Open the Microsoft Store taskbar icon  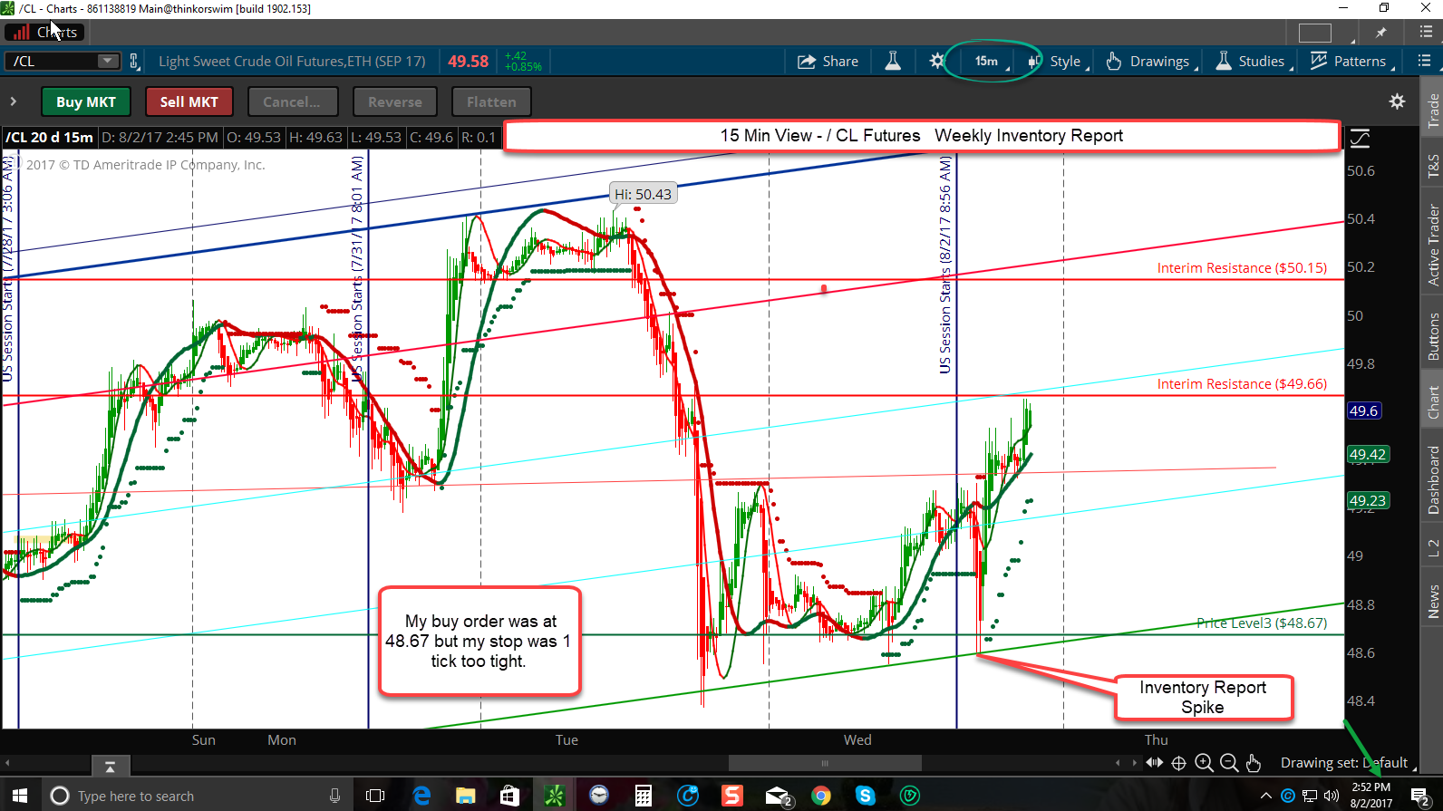[509, 796]
